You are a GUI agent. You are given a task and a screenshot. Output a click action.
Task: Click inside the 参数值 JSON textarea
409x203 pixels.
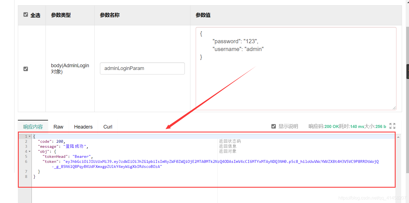click(296, 69)
